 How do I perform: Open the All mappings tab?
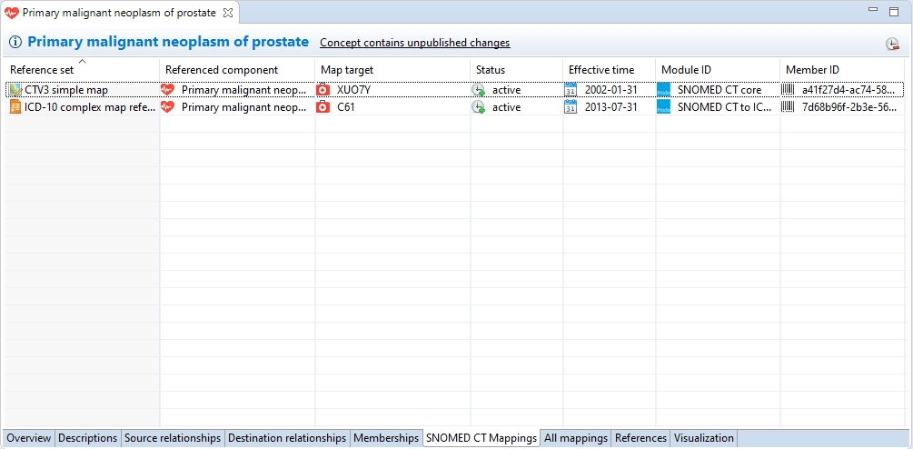point(575,438)
